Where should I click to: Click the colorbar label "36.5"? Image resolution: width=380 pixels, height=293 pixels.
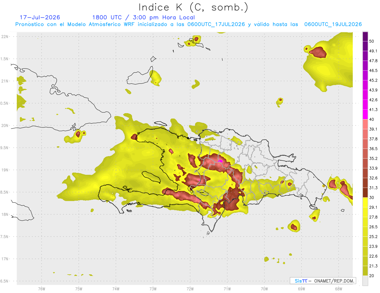pyautogui.click(x=373, y=149)
